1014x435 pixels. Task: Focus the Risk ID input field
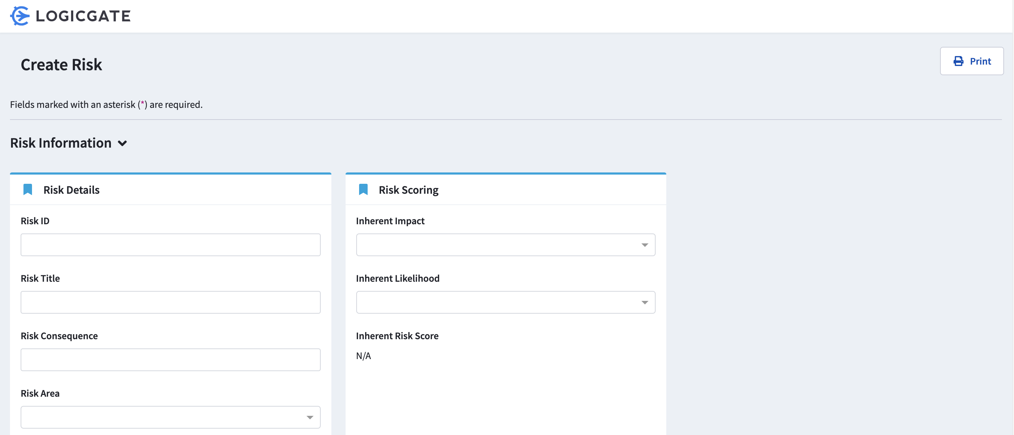[x=170, y=245]
